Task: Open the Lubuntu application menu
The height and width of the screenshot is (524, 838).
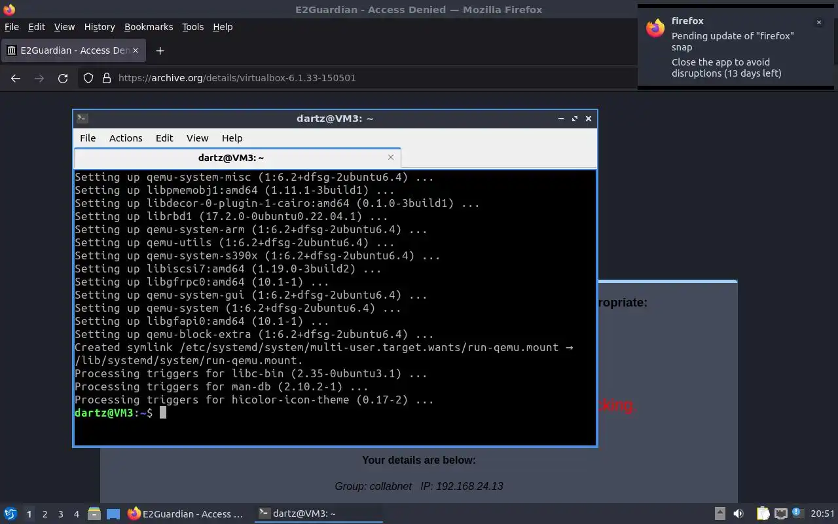Action: [x=10, y=514]
